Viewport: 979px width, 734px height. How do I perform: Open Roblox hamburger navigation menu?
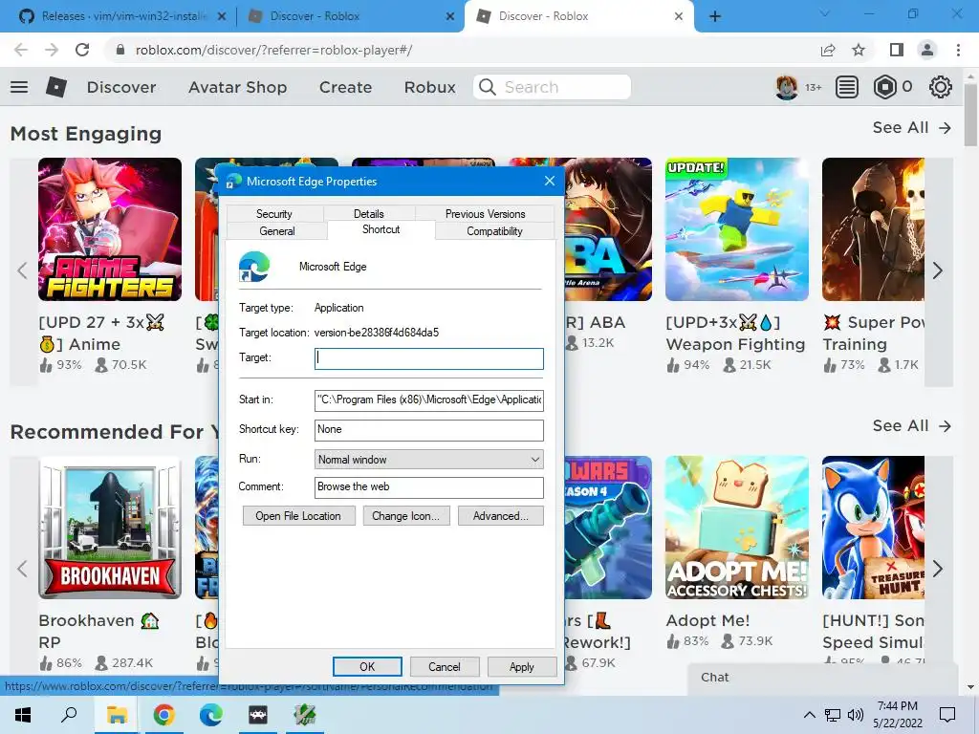[19, 87]
